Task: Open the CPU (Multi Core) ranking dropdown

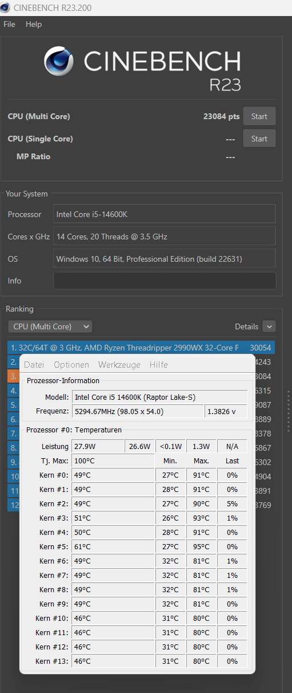Action: click(50, 326)
